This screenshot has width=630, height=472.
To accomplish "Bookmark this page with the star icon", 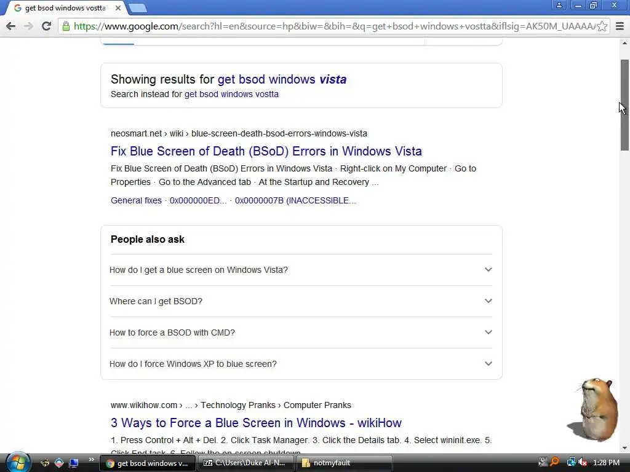I will [x=602, y=26].
